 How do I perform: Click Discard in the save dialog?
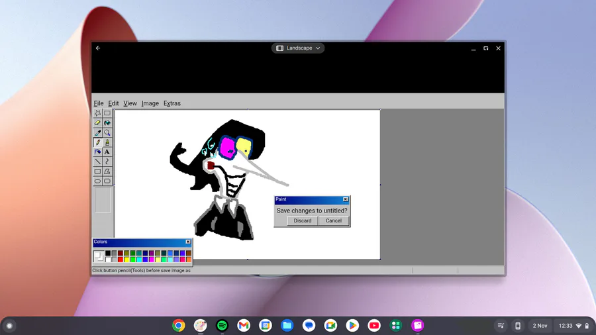pos(303,220)
